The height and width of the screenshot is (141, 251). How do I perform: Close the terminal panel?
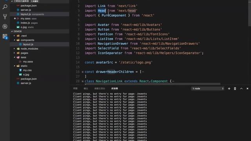click(247, 89)
